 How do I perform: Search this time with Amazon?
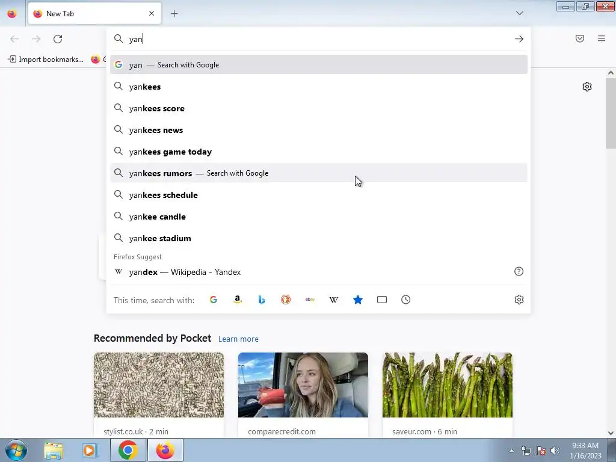point(237,300)
